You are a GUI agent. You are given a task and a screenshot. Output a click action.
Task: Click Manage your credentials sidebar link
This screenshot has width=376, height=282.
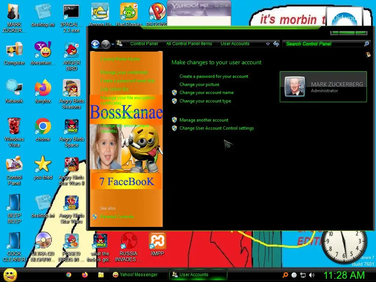[x=124, y=72]
